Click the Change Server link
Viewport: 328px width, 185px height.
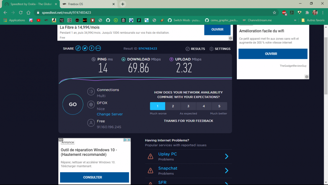tap(110, 114)
